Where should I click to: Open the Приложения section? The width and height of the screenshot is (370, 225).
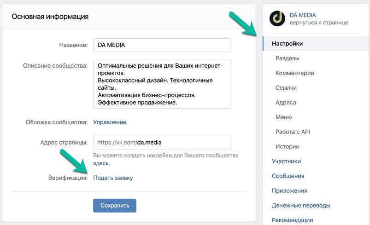[x=289, y=190]
